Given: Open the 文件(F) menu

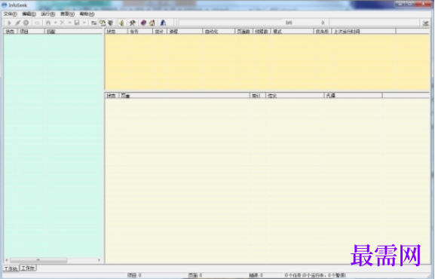Looking at the screenshot, I should 11,14.
